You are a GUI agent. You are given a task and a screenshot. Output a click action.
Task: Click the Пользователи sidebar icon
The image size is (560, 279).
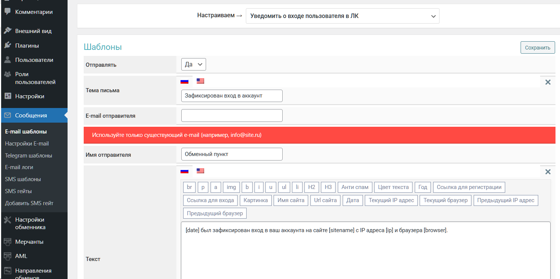coord(8,60)
